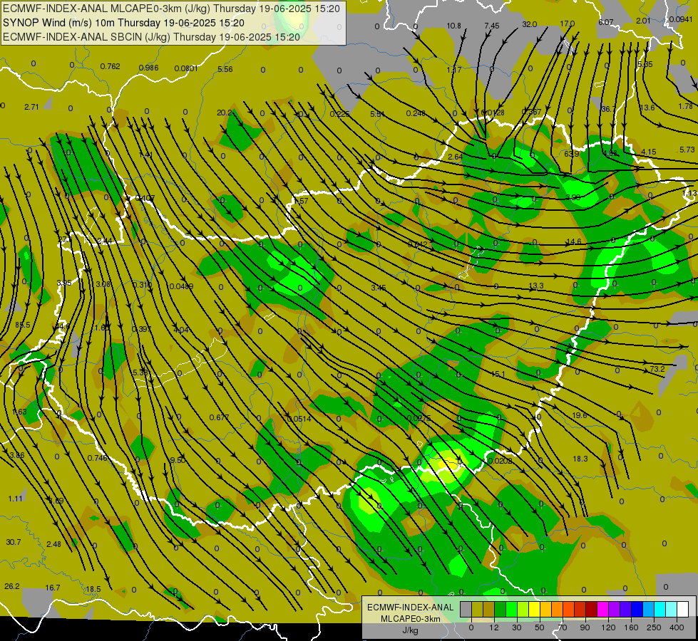The width and height of the screenshot is (698, 641).
Task: Click the legend tick value '400'
Action: click(x=677, y=627)
